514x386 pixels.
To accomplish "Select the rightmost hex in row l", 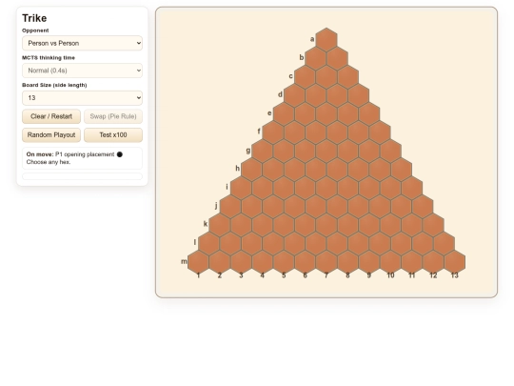I will (444, 244).
